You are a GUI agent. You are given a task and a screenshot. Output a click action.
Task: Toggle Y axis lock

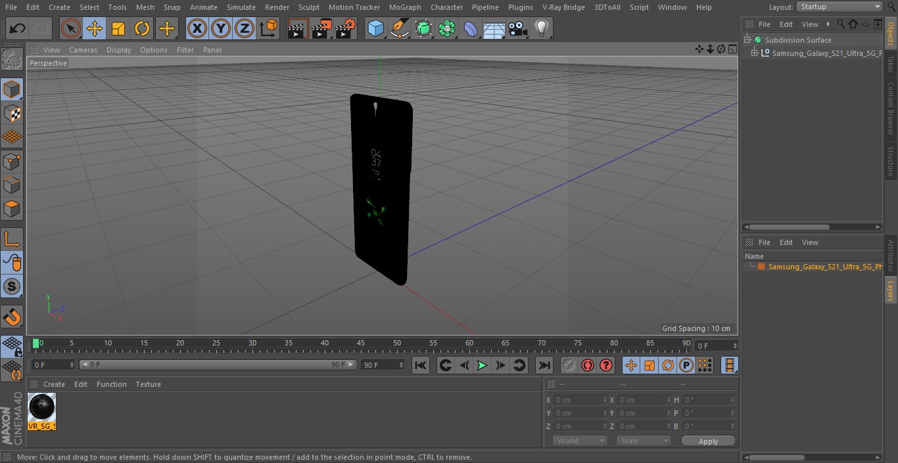221,28
